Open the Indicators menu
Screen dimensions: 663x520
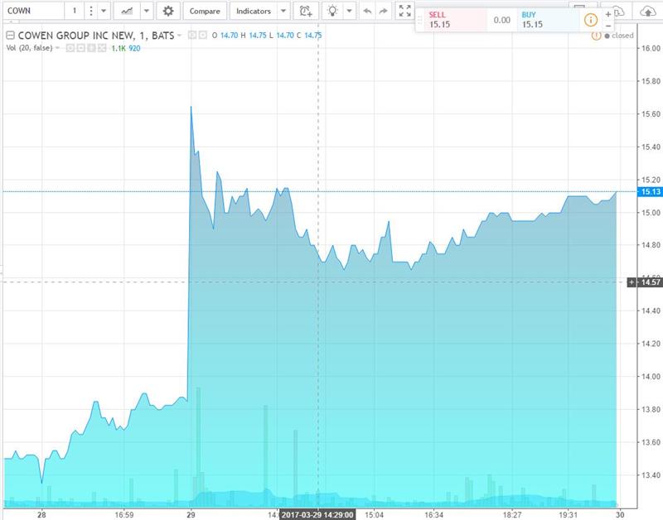[x=253, y=12]
